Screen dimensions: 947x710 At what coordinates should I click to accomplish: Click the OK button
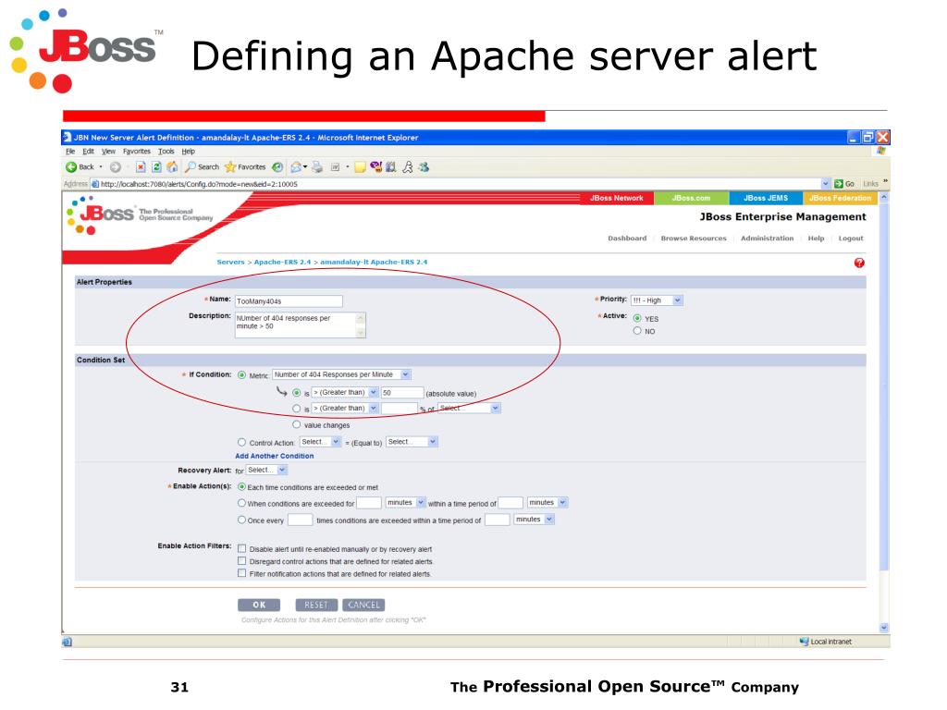tap(259, 605)
